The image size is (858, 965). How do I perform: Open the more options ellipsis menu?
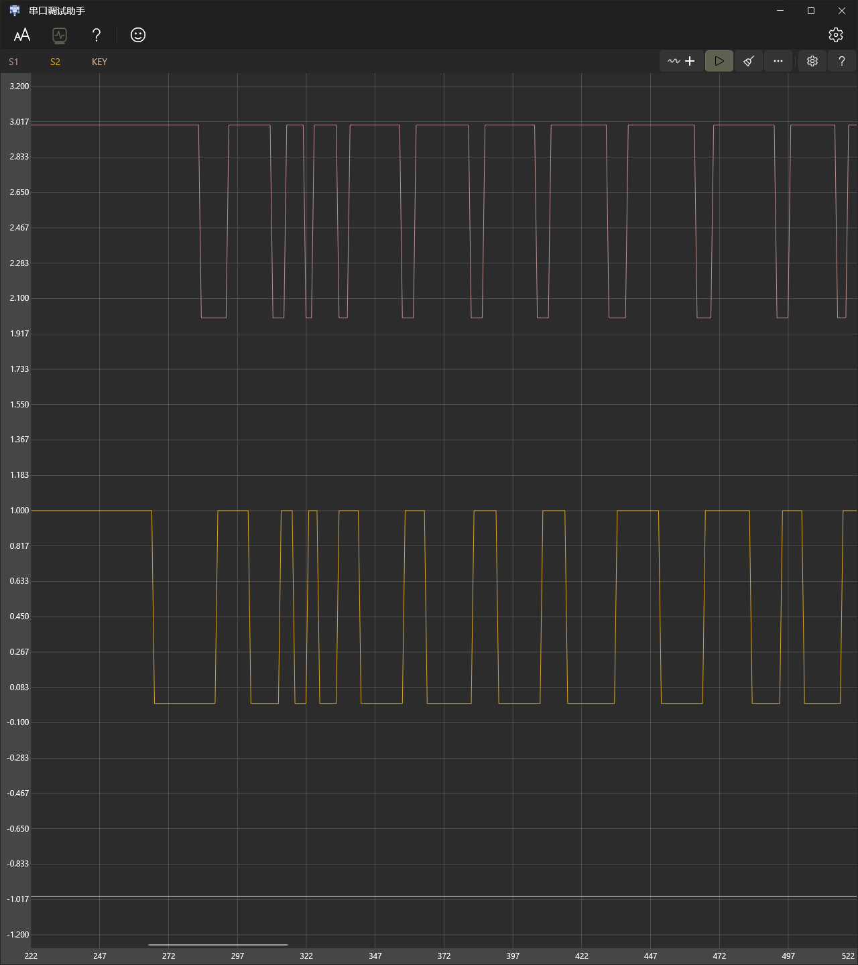coord(778,61)
